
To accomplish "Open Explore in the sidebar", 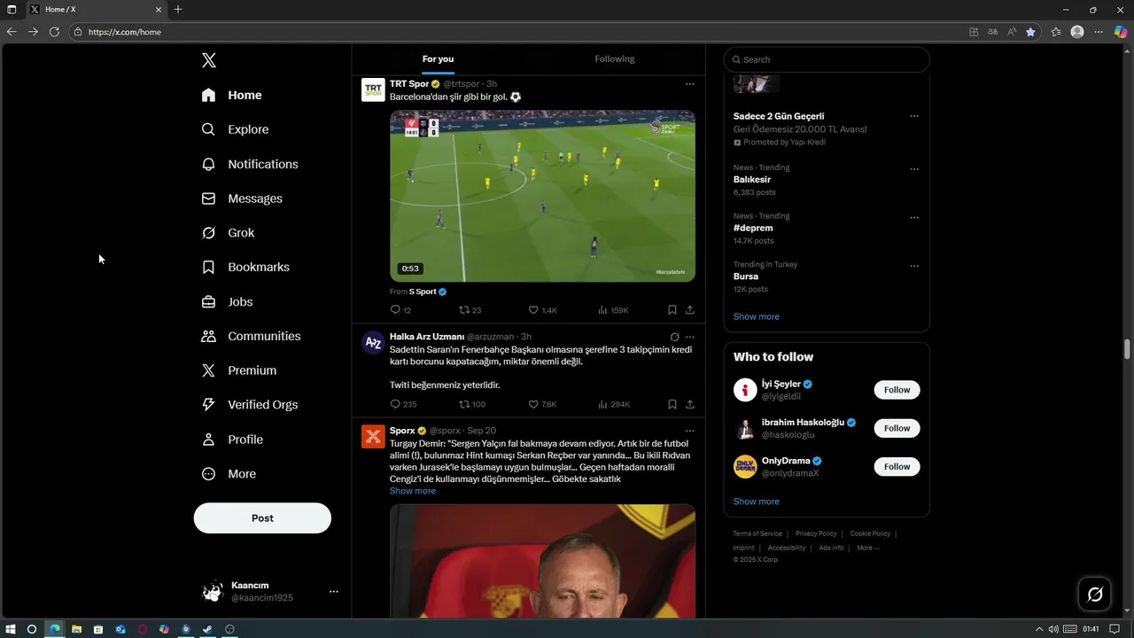I will coord(236,129).
